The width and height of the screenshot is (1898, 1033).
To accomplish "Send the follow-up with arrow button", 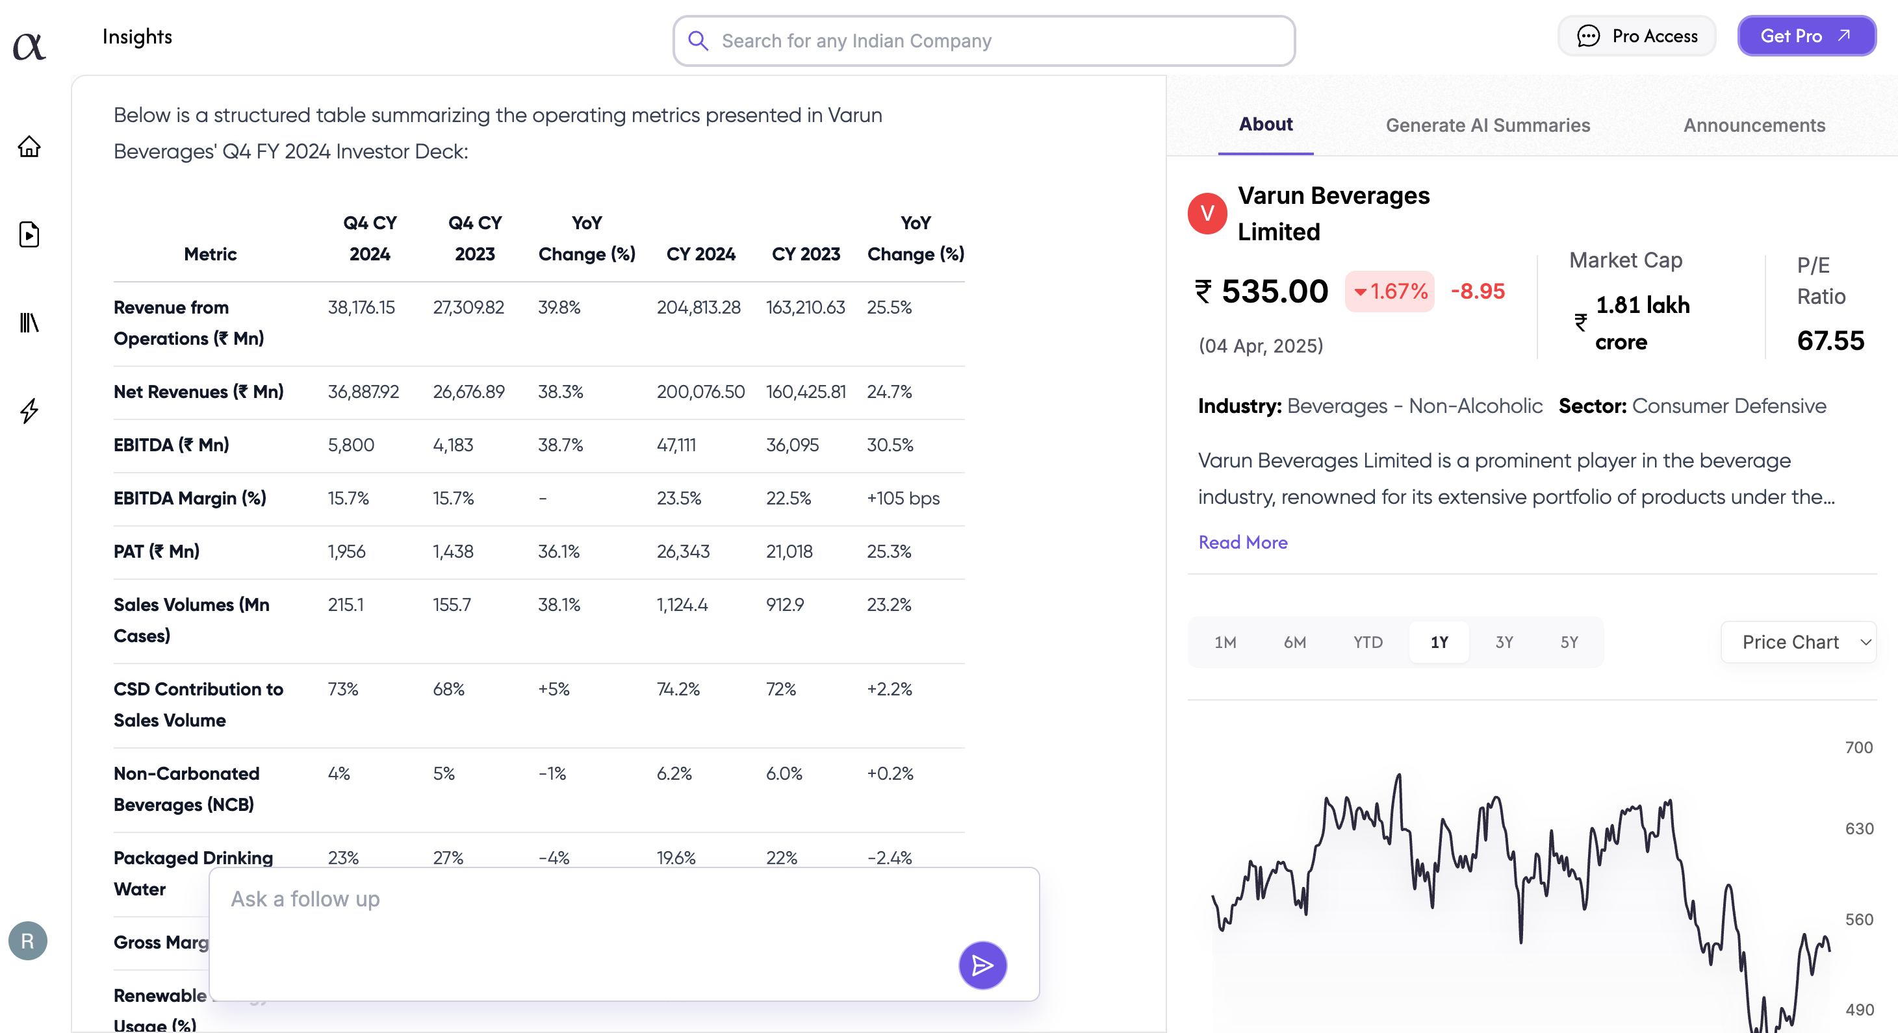I will [x=982, y=965].
